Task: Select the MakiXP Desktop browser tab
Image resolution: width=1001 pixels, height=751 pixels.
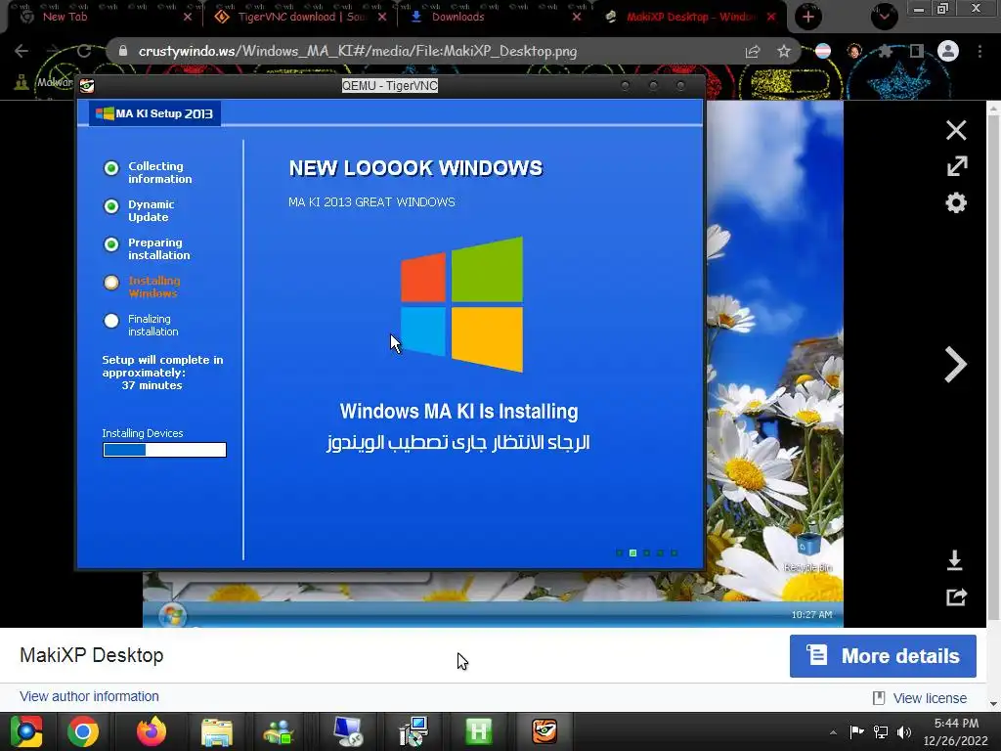Action: coord(691,17)
